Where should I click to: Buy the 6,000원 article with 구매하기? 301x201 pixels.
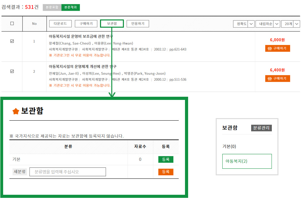[x=277, y=48]
